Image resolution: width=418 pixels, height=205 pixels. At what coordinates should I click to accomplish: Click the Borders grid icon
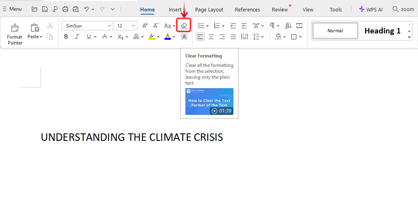click(x=294, y=37)
